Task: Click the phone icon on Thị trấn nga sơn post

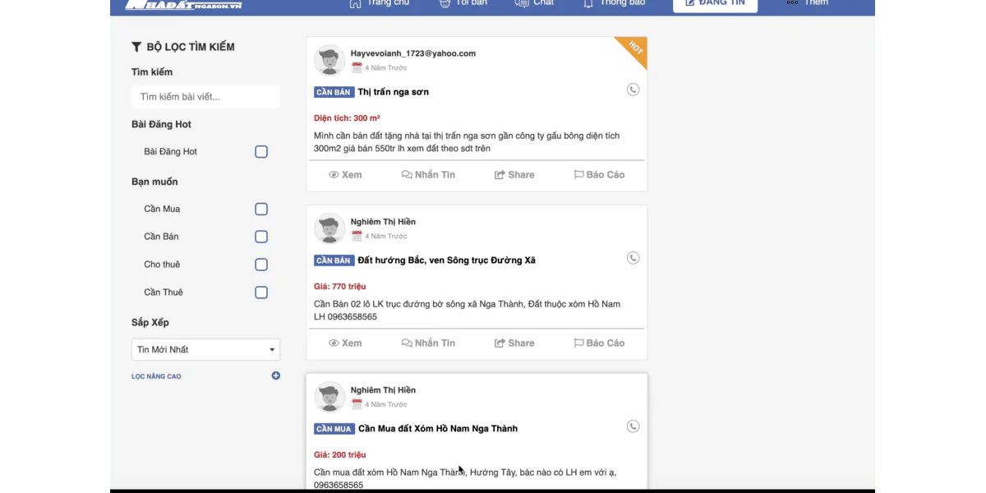Action: pyautogui.click(x=633, y=90)
